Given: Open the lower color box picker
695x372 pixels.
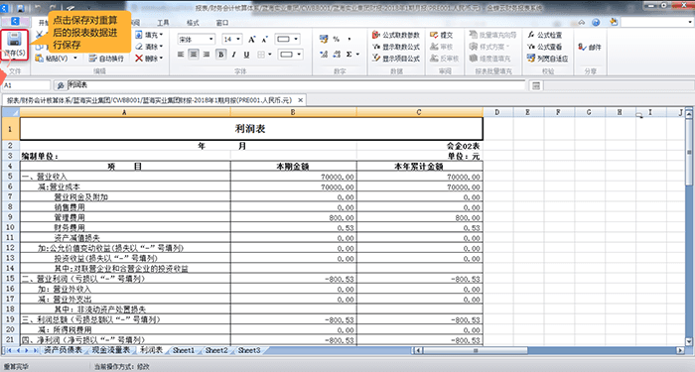Looking at the screenshot, I should [x=290, y=55].
